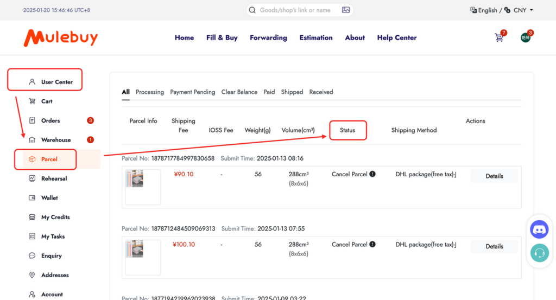Expand the English / CNY dropdown arrow
Viewport: 556px width, 300px height.
click(531, 10)
